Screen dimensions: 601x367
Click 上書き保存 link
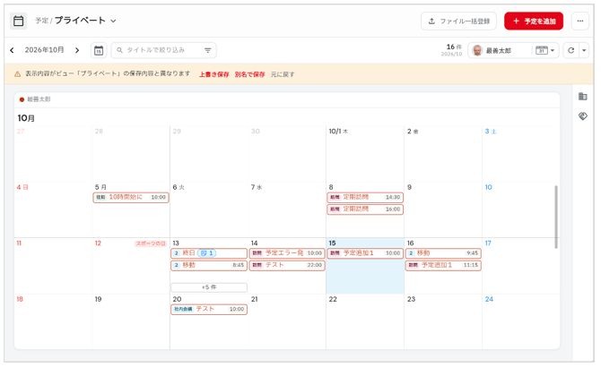213,74
